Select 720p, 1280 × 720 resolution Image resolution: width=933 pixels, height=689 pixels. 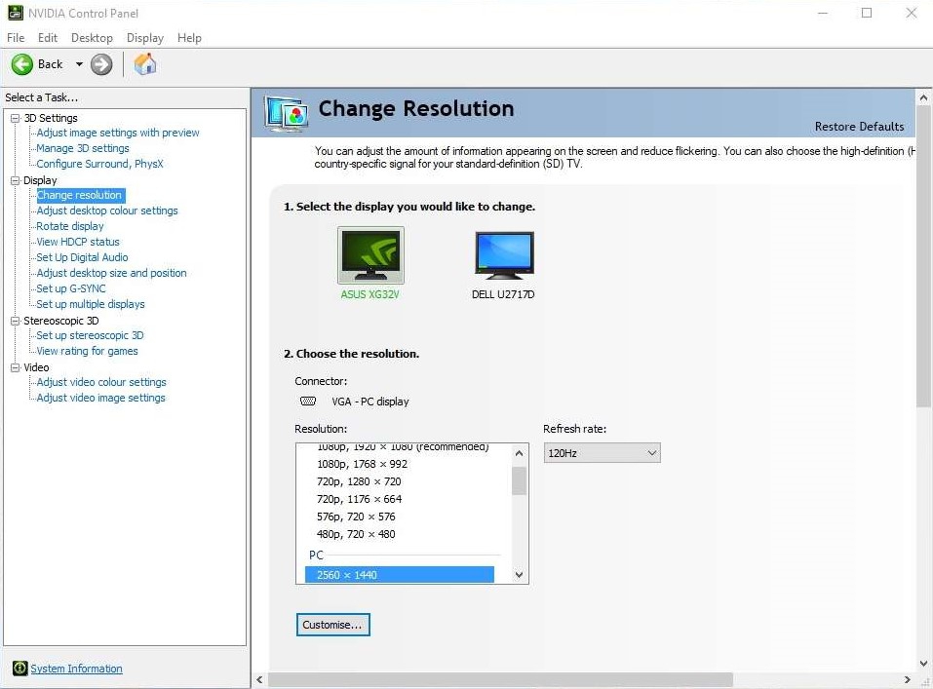point(359,481)
